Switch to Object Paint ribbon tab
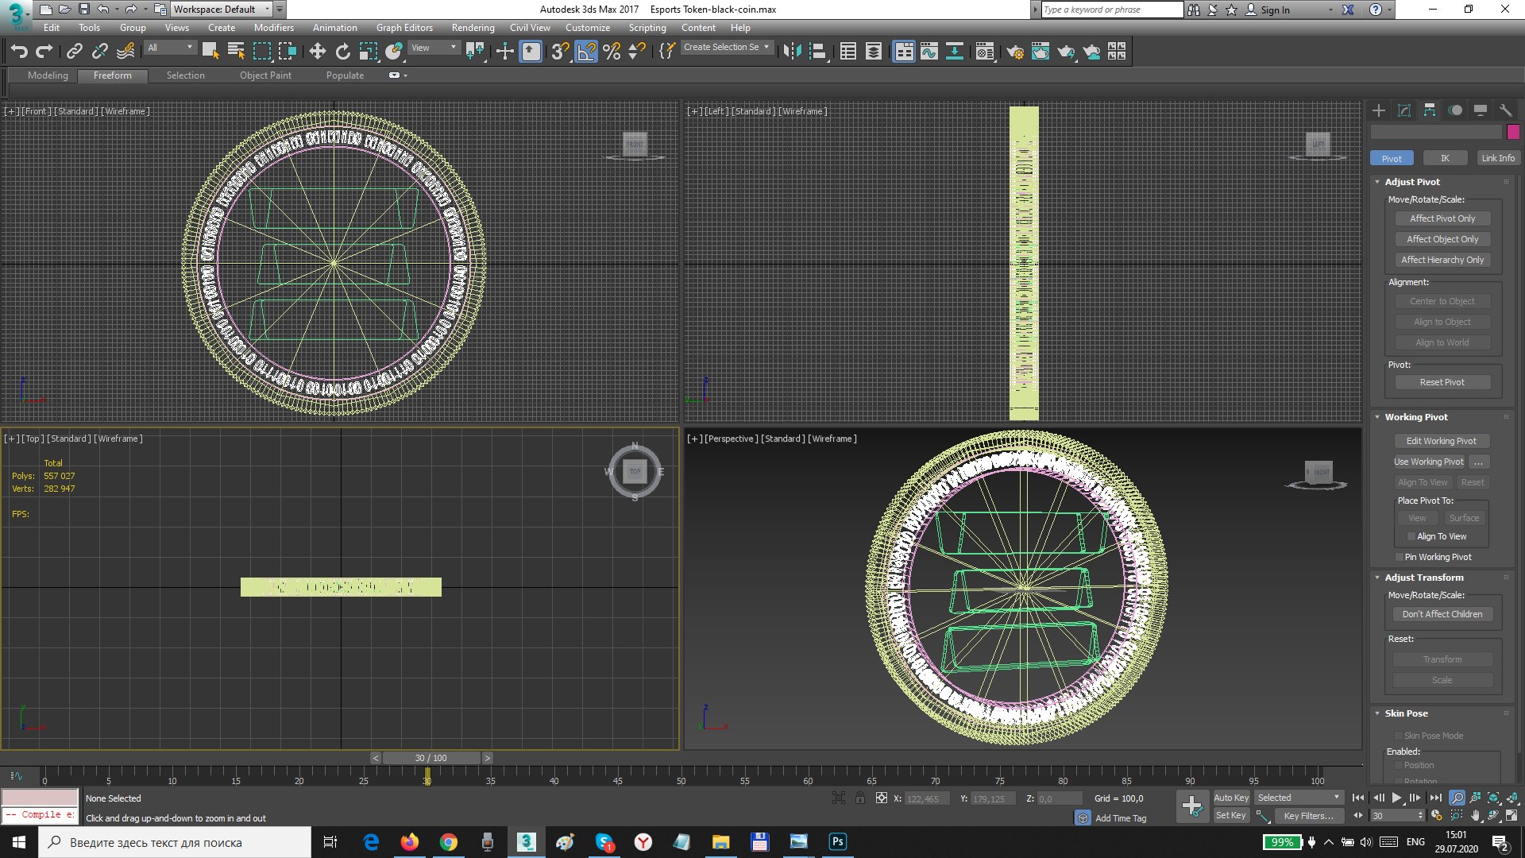 265,75
